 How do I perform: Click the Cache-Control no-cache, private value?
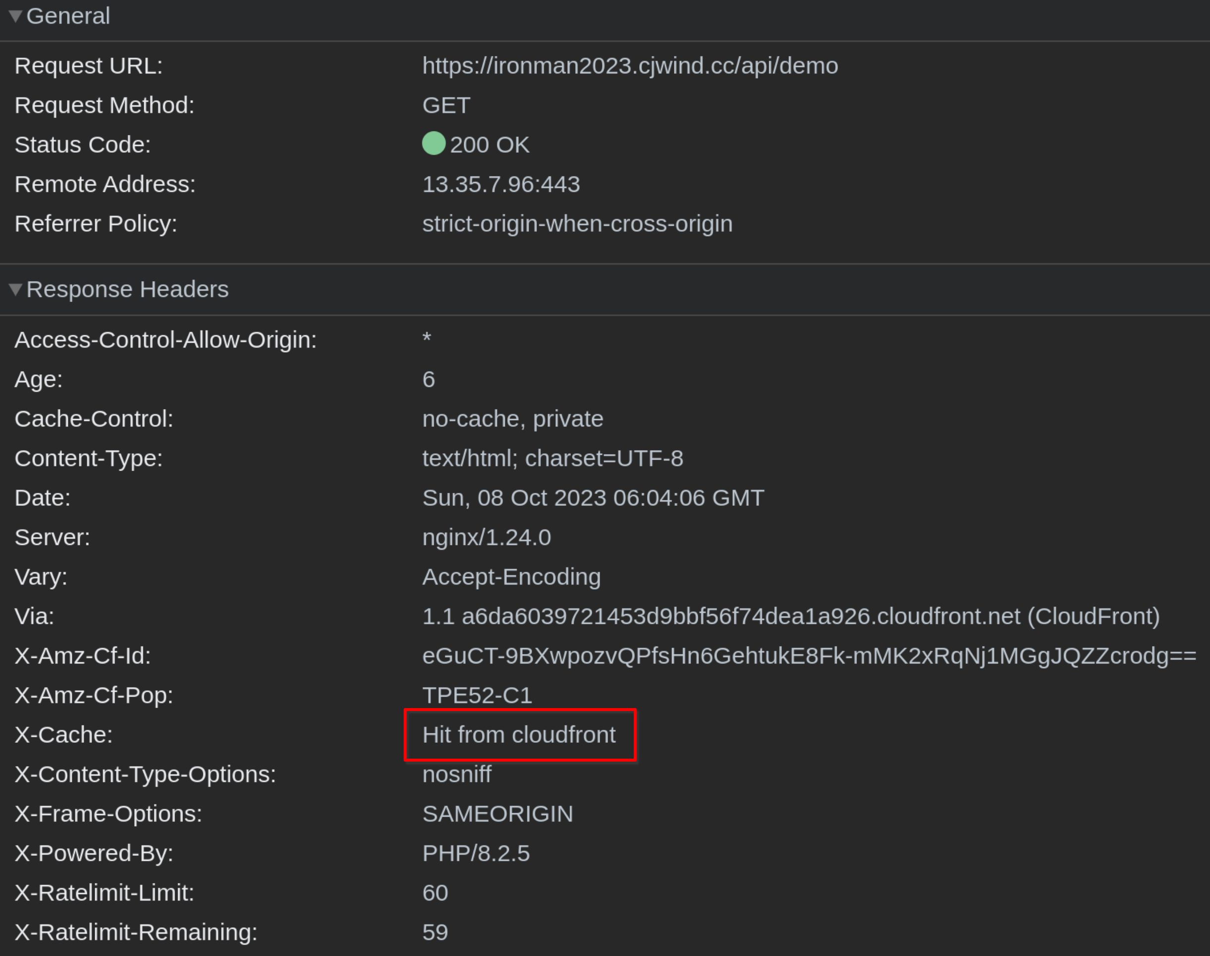(513, 419)
